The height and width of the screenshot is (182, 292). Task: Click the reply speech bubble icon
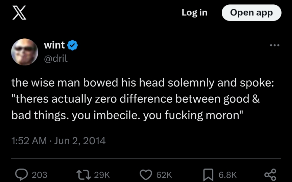(x=22, y=175)
